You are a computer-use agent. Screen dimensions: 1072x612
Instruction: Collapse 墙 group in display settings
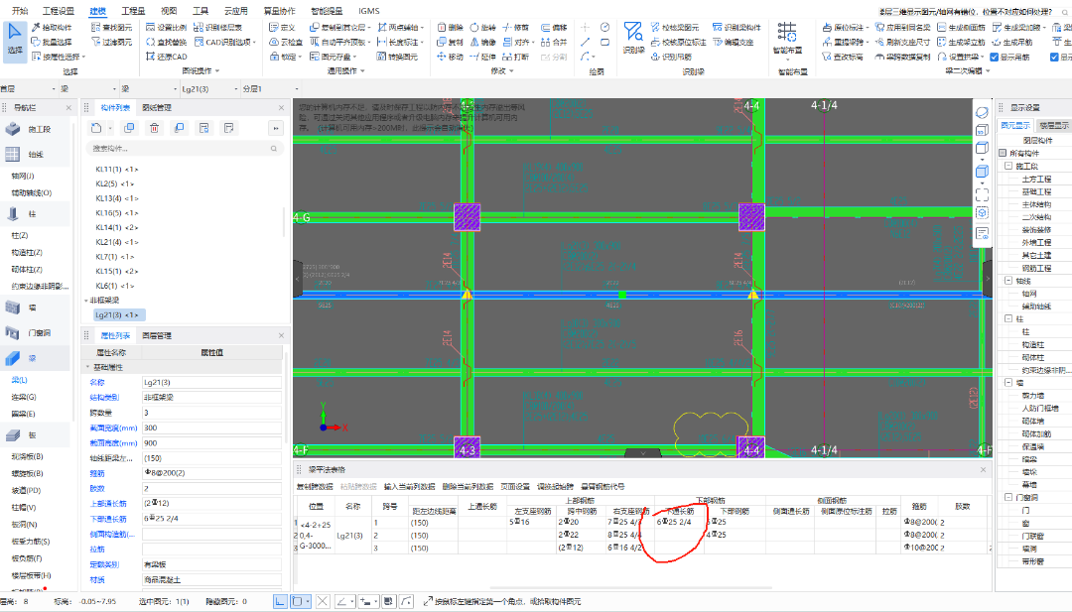(1008, 383)
